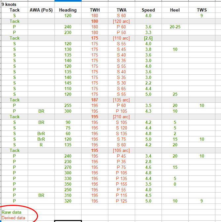Select the speed '3.4' cell

coord(148,156)
